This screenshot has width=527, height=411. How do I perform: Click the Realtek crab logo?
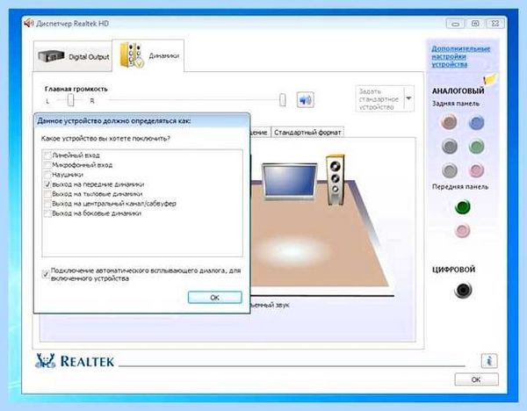(45, 361)
